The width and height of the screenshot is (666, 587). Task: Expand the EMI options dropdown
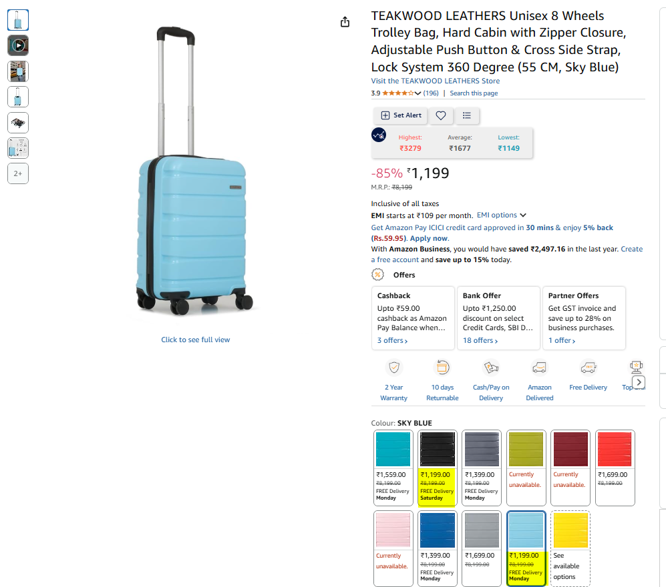502,215
